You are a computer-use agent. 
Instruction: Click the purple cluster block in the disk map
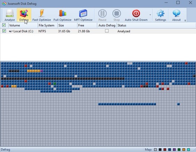[x=41, y=71]
